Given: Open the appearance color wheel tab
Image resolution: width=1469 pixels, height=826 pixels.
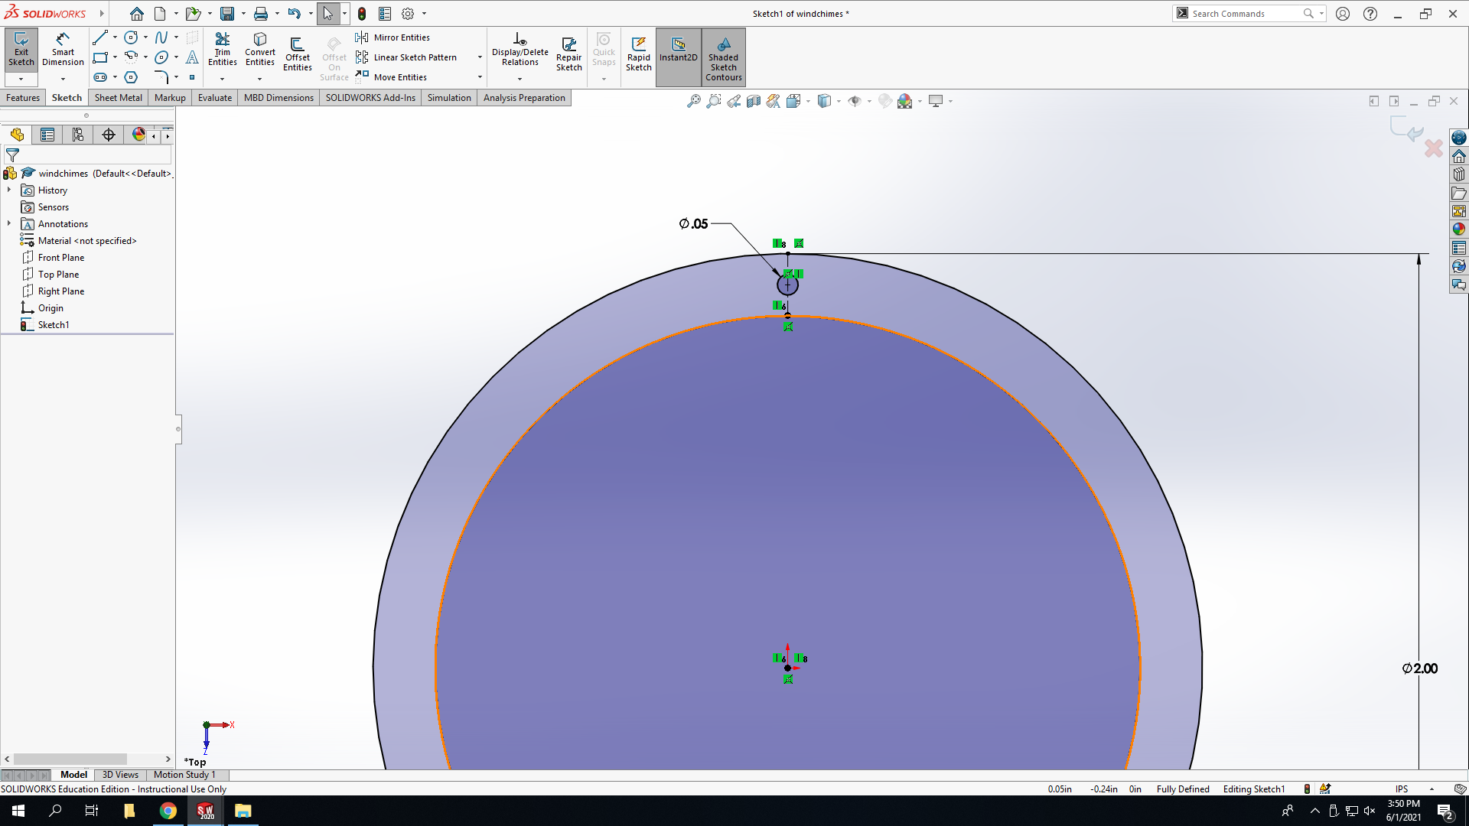Looking at the screenshot, I should tap(138, 135).
